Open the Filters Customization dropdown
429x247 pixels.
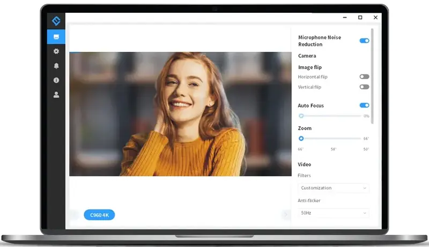click(333, 188)
